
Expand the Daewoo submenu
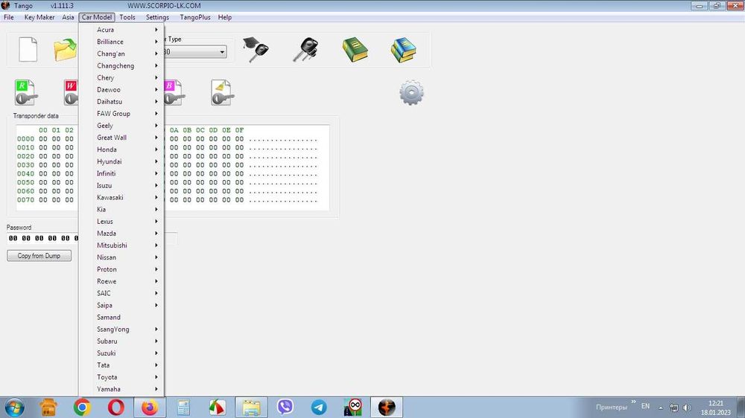pyautogui.click(x=121, y=90)
